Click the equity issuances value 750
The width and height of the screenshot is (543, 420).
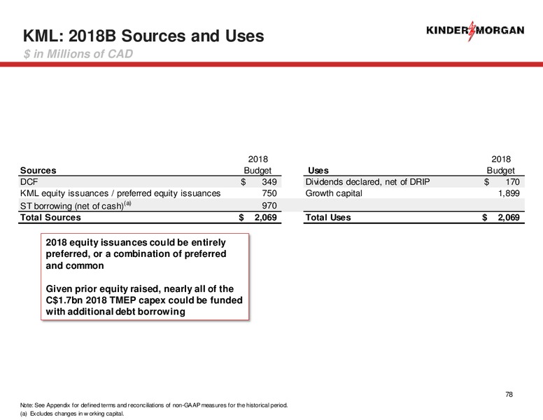pos(269,193)
